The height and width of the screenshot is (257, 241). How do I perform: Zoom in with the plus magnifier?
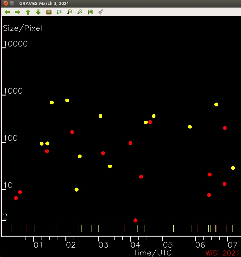[x=70, y=12]
